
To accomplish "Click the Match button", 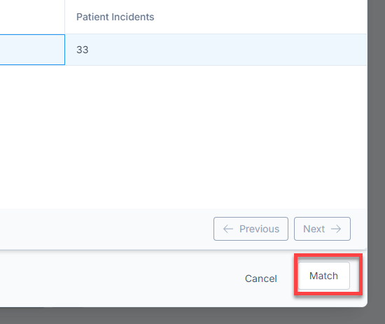I will [x=323, y=276].
